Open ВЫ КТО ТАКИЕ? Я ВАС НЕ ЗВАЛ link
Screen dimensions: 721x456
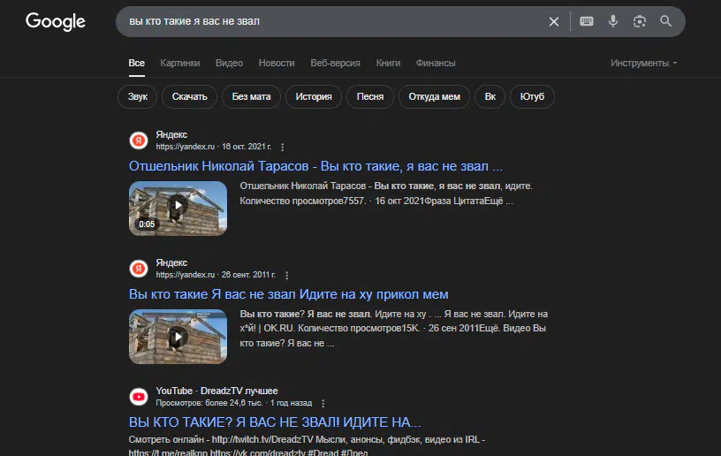click(x=275, y=422)
